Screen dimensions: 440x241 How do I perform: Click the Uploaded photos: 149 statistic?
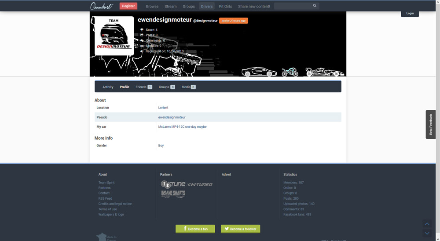pyautogui.click(x=299, y=204)
